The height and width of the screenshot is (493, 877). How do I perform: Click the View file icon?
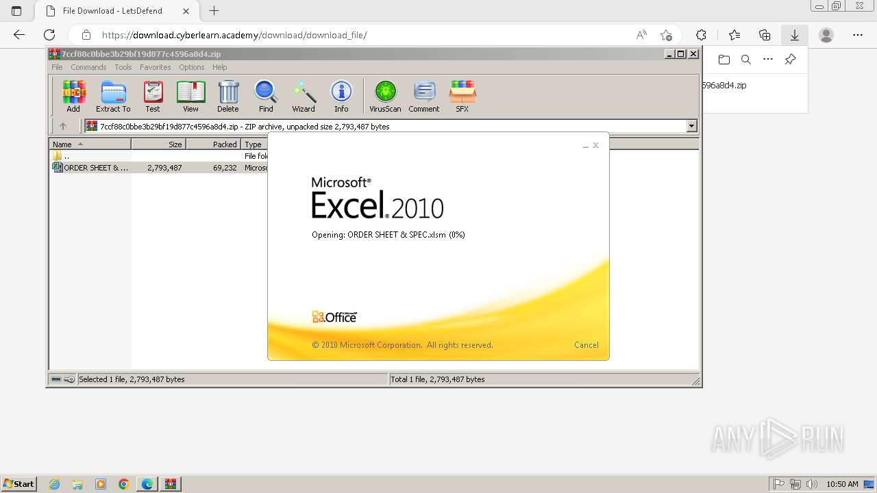[190, 96]
